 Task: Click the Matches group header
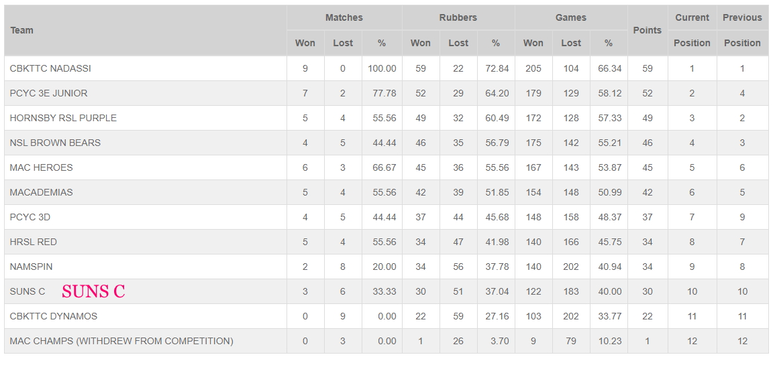[x=344, y=17]
